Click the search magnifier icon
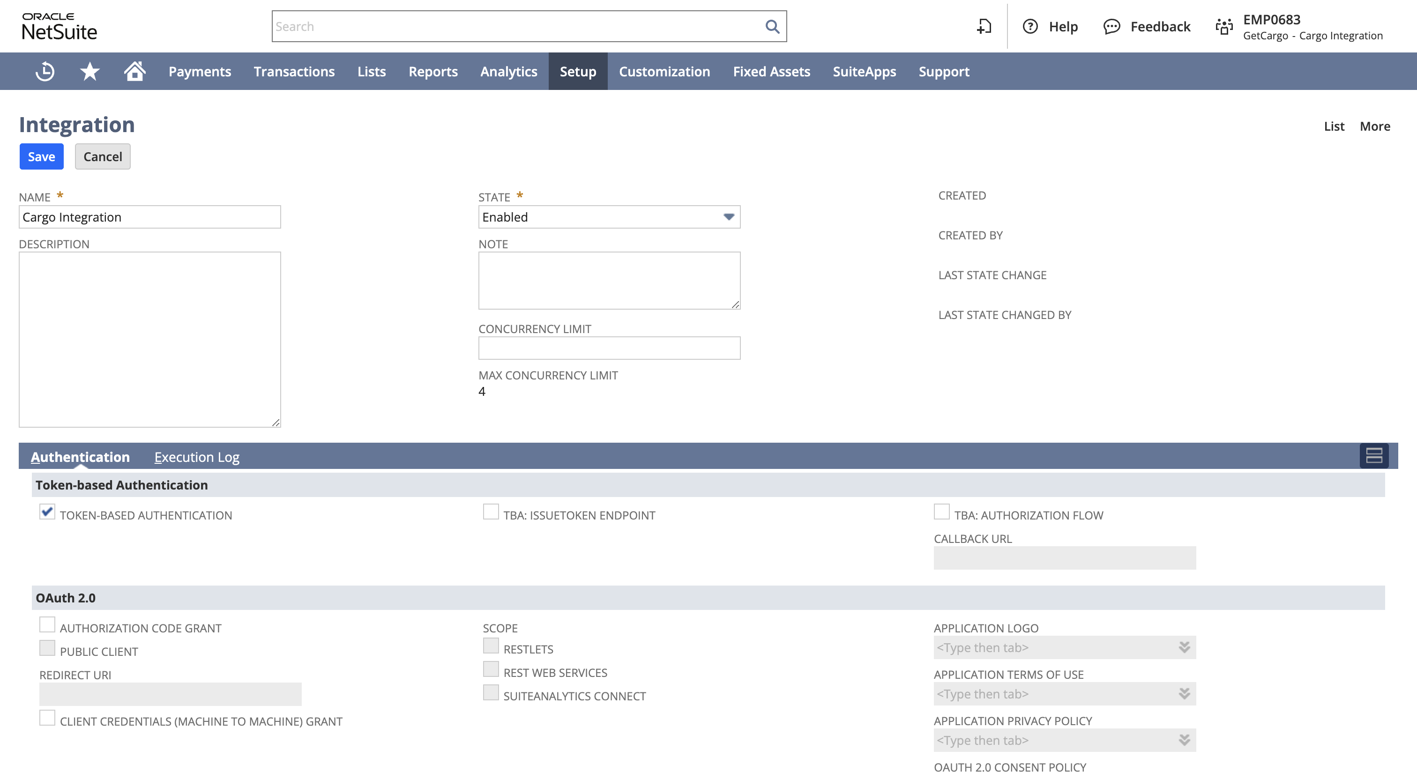1417x772 pixels. tap(772, 26)
